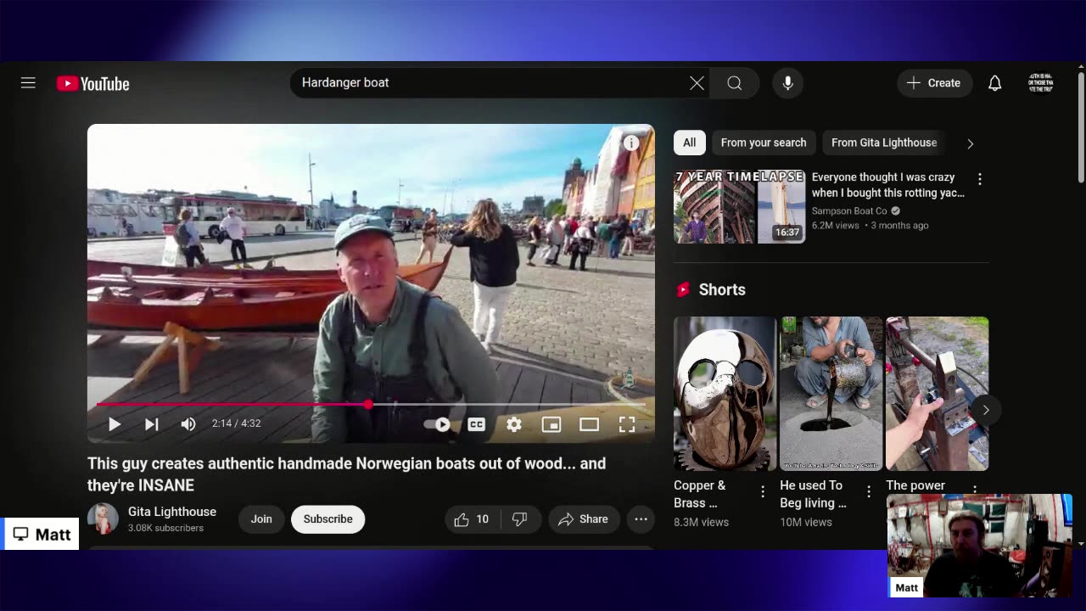Open the account avatar menu
Screen dimensions: 1086x611
click(1041, 83)
